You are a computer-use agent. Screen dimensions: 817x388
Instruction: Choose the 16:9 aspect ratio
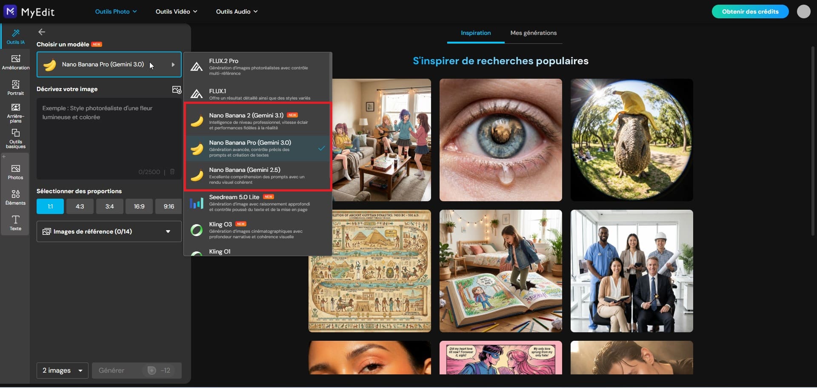tap(139, 206)
